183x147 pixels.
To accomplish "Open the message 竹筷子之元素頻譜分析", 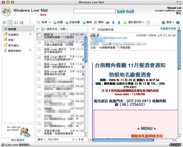I will pyautogui.click(x=60, y=58).
